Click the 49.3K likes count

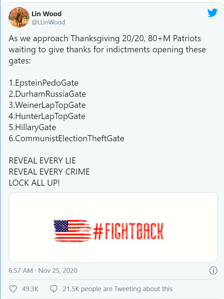pyautogui.click(x=30, y=289)
